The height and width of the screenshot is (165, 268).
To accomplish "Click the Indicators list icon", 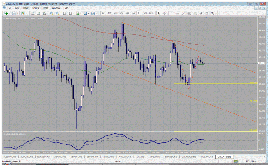I will 78,13.
